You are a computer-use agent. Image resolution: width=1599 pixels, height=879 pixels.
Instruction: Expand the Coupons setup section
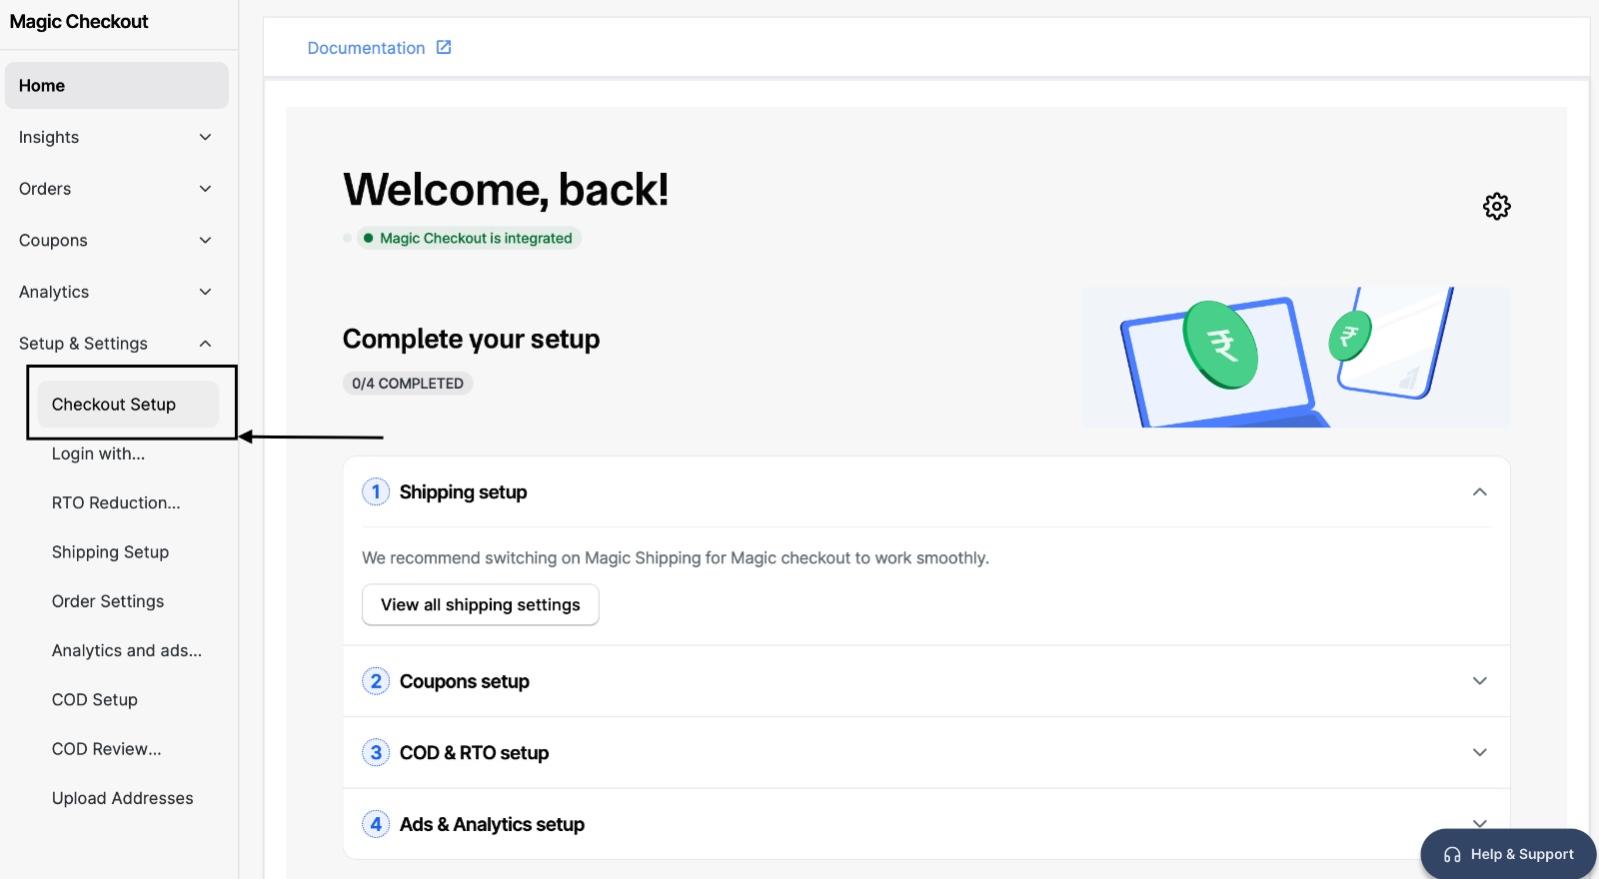1479,681
